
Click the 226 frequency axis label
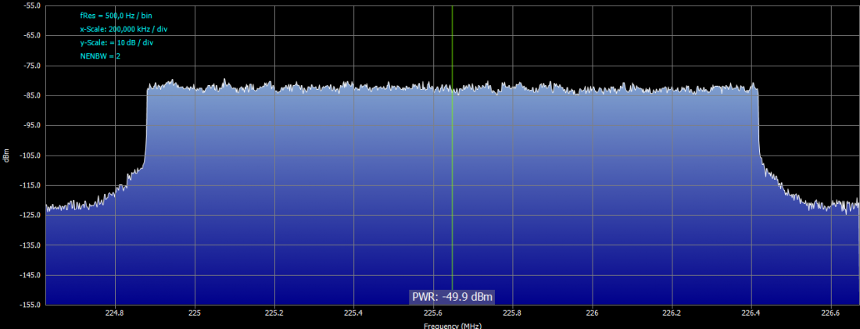(592, 313)
